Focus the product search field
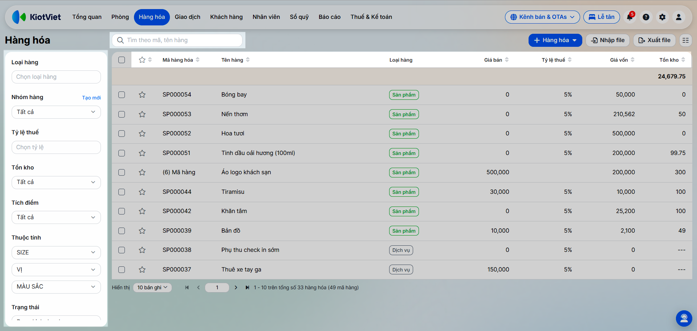Screen dimensions: 697x331 coord(178,40)
